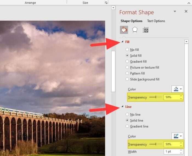The width and height of the screenshot is (192, 156).
Task: Increase Line transparency with up spinner
Action: tap(181, 143)
